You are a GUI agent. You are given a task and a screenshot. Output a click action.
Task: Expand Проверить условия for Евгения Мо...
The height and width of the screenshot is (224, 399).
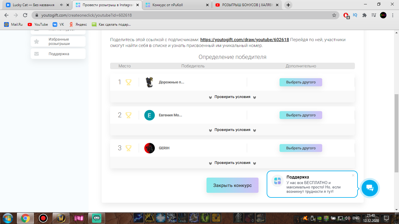[232, 129]
